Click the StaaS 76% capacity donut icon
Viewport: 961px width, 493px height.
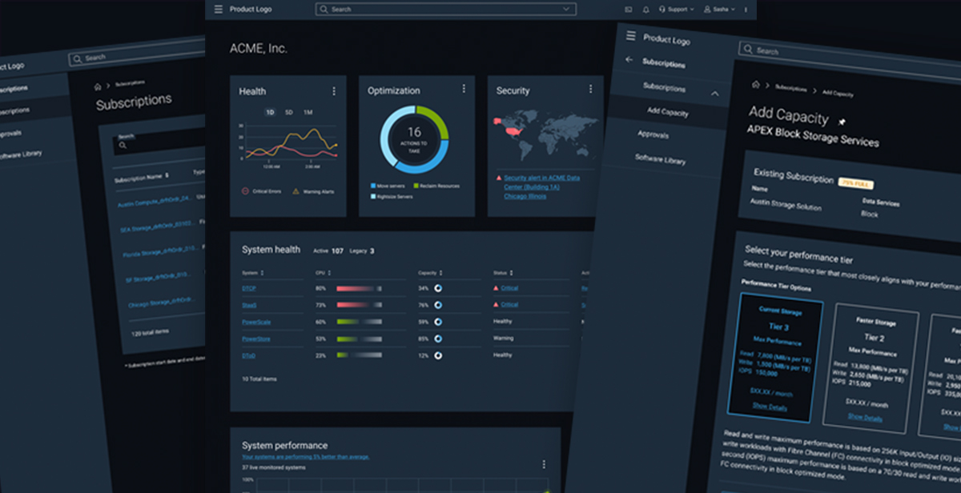[x=439, y=305]
